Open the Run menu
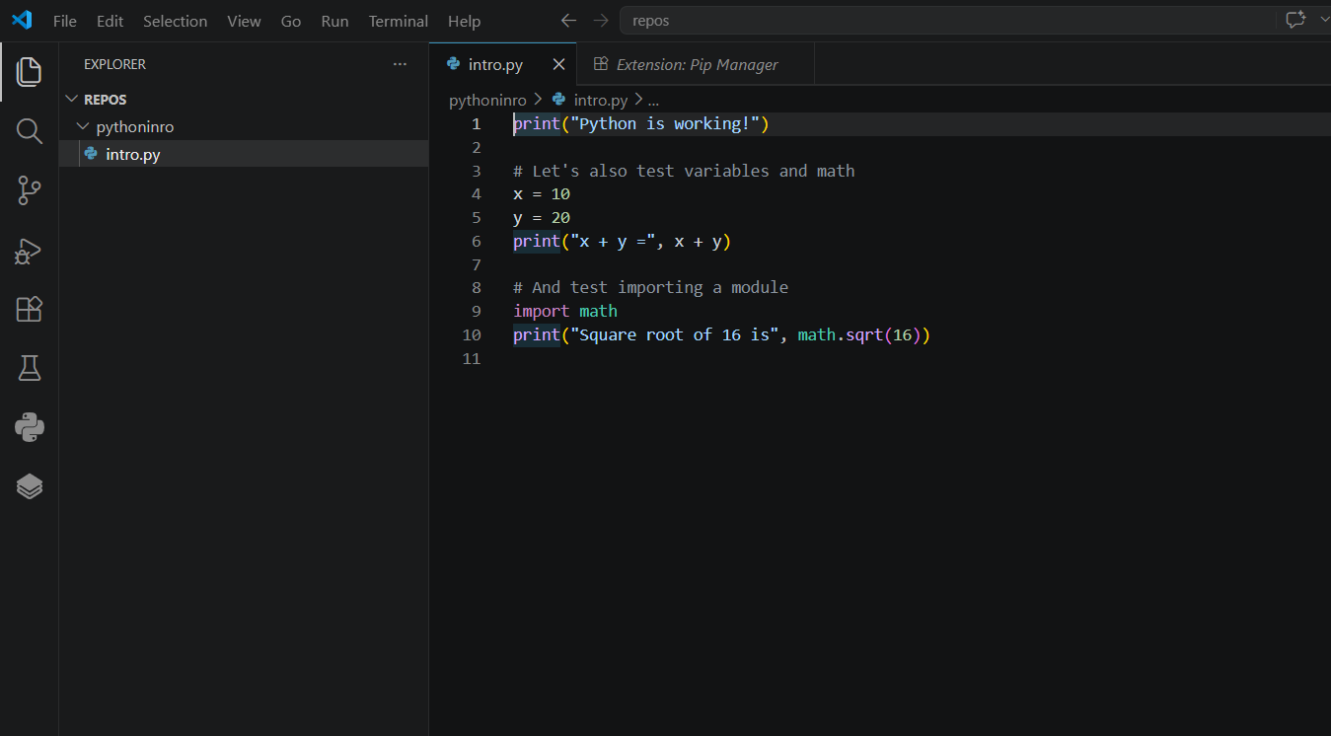 coord(334,21)
